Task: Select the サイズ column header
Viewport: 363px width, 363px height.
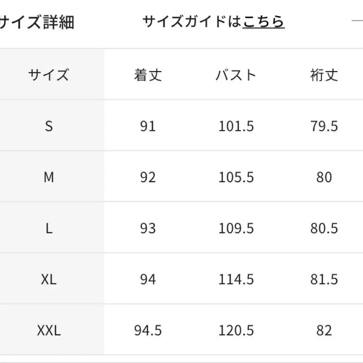Action: [48, 75]
